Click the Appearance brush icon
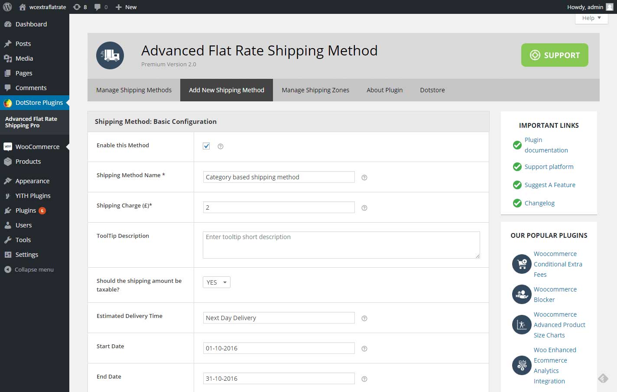617x392 pixels. [8, 181]
